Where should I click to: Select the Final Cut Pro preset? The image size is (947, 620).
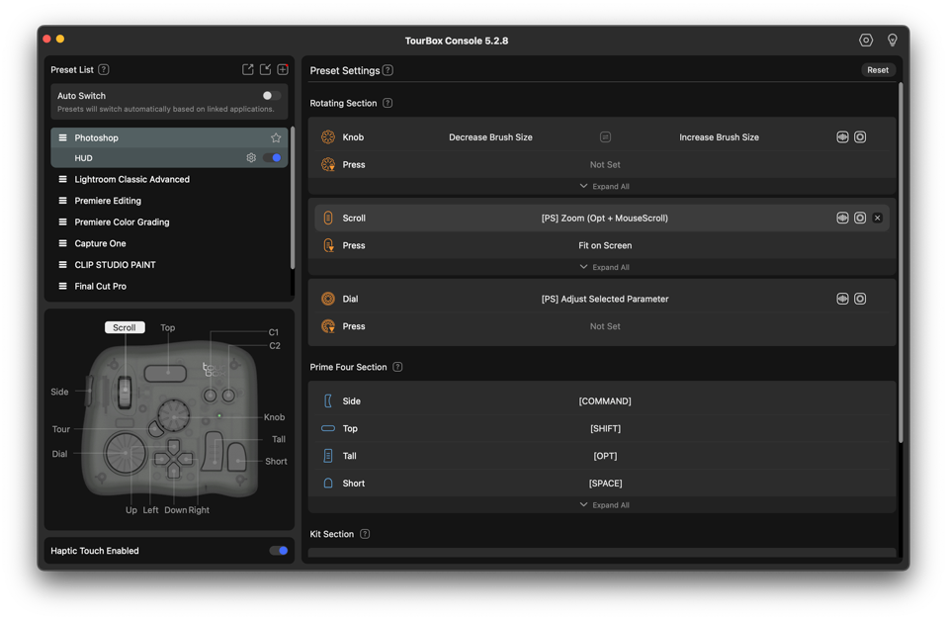pos(169,286)
